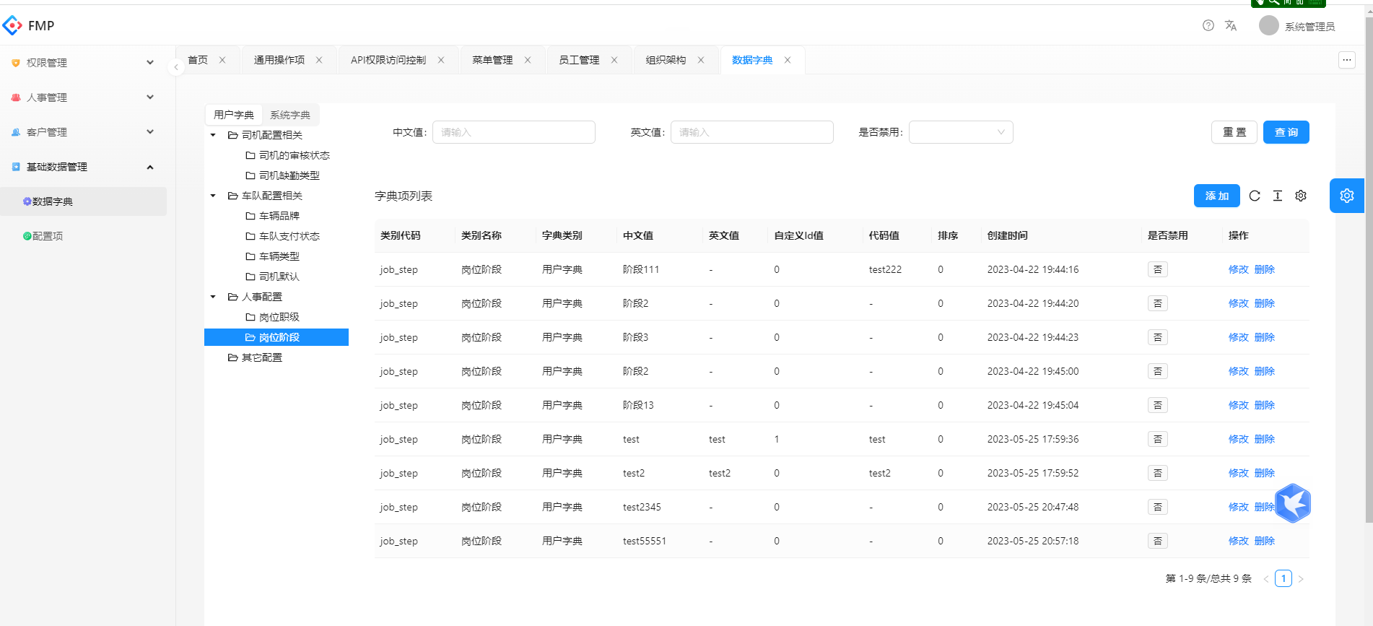This screenshot has height=626, width=1373.
Task: Toggle 是否禁用 switch for test2345 row
Action: pos(1158,507)
